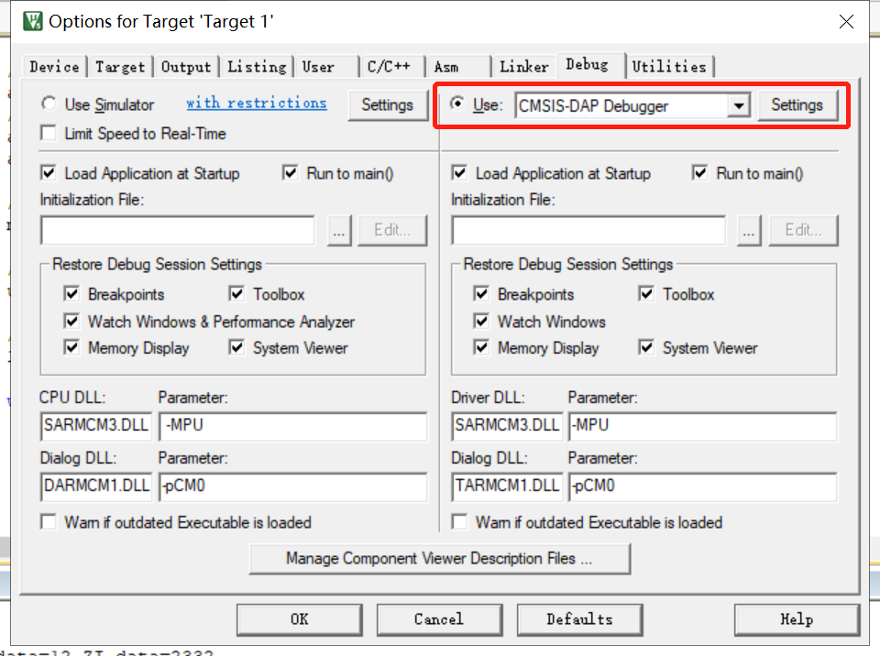Expand the CMSIS-DAP Debugger dropdown
880x656 pixels.
tap(739, 105)
